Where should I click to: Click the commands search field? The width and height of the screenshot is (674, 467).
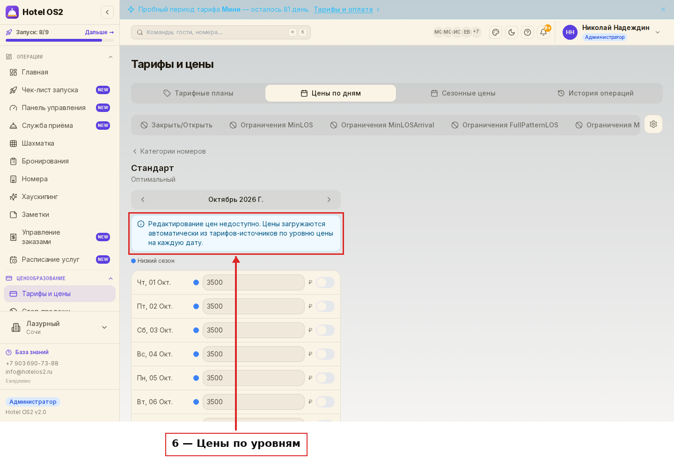coord(221,32)
